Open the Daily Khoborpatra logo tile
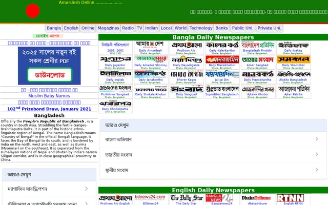Image resolution: width=328 pixels, height=205 pixels. pyautogui.click(x=115, y=104)
